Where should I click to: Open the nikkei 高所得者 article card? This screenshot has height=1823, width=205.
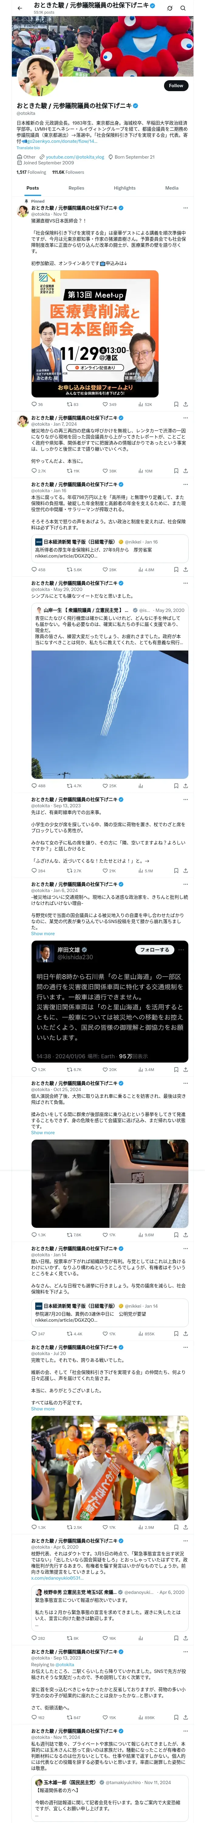click(x=110, y=549)
